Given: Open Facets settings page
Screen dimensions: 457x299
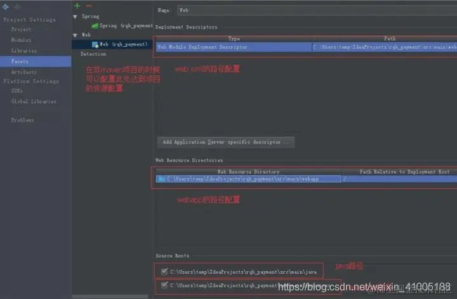Looking at the screenshot, I should (x=36, y=61).
